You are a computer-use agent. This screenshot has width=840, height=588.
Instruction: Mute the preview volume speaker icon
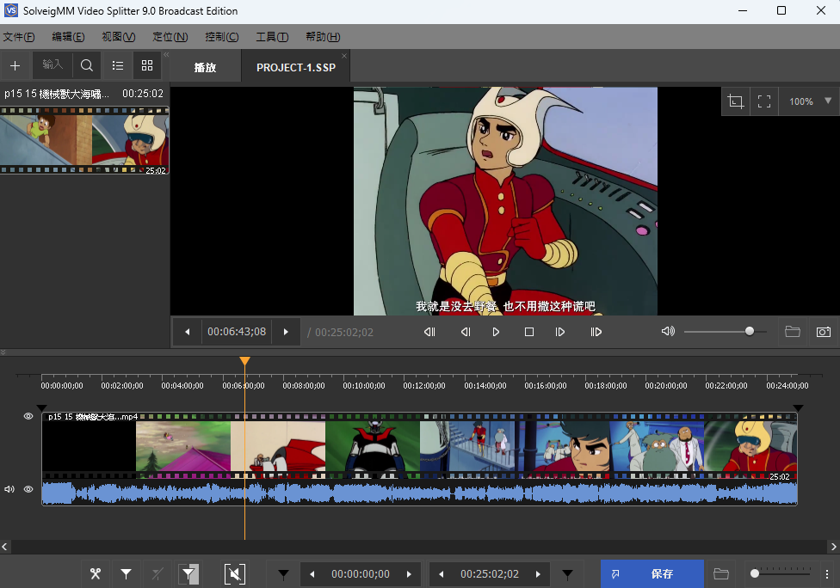668,331
